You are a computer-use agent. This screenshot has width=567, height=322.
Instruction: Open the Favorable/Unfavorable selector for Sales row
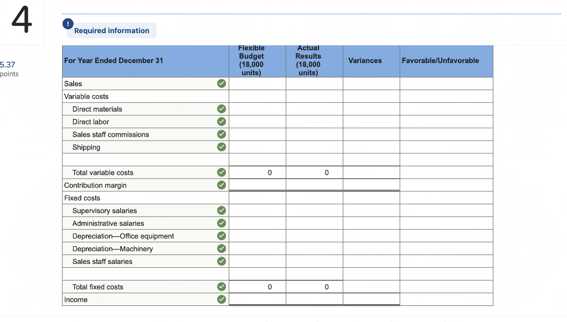pyautogui.click(x=446, y=83)
